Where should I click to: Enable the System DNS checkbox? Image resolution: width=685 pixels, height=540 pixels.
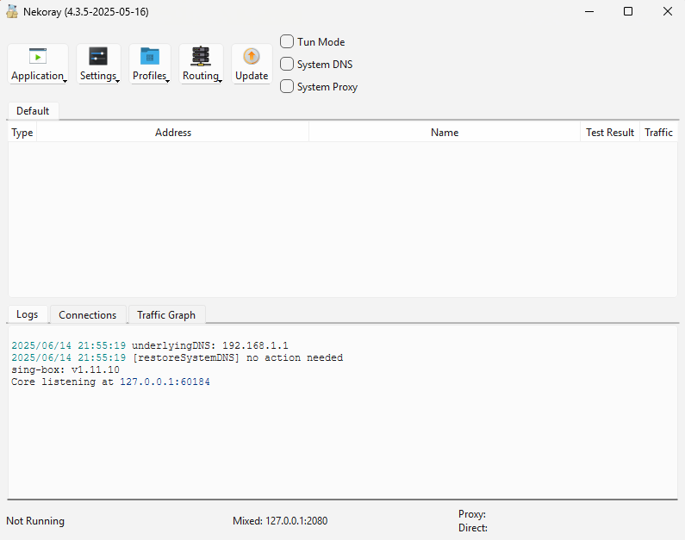click(x=316, y=65)
